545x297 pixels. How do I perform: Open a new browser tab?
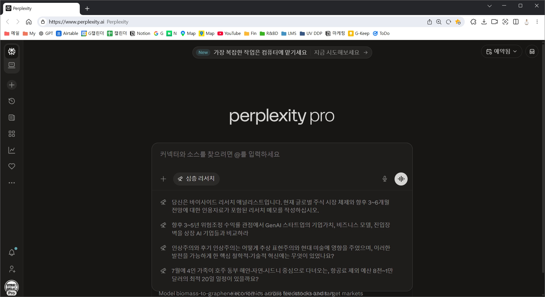(x=87, y=9)
